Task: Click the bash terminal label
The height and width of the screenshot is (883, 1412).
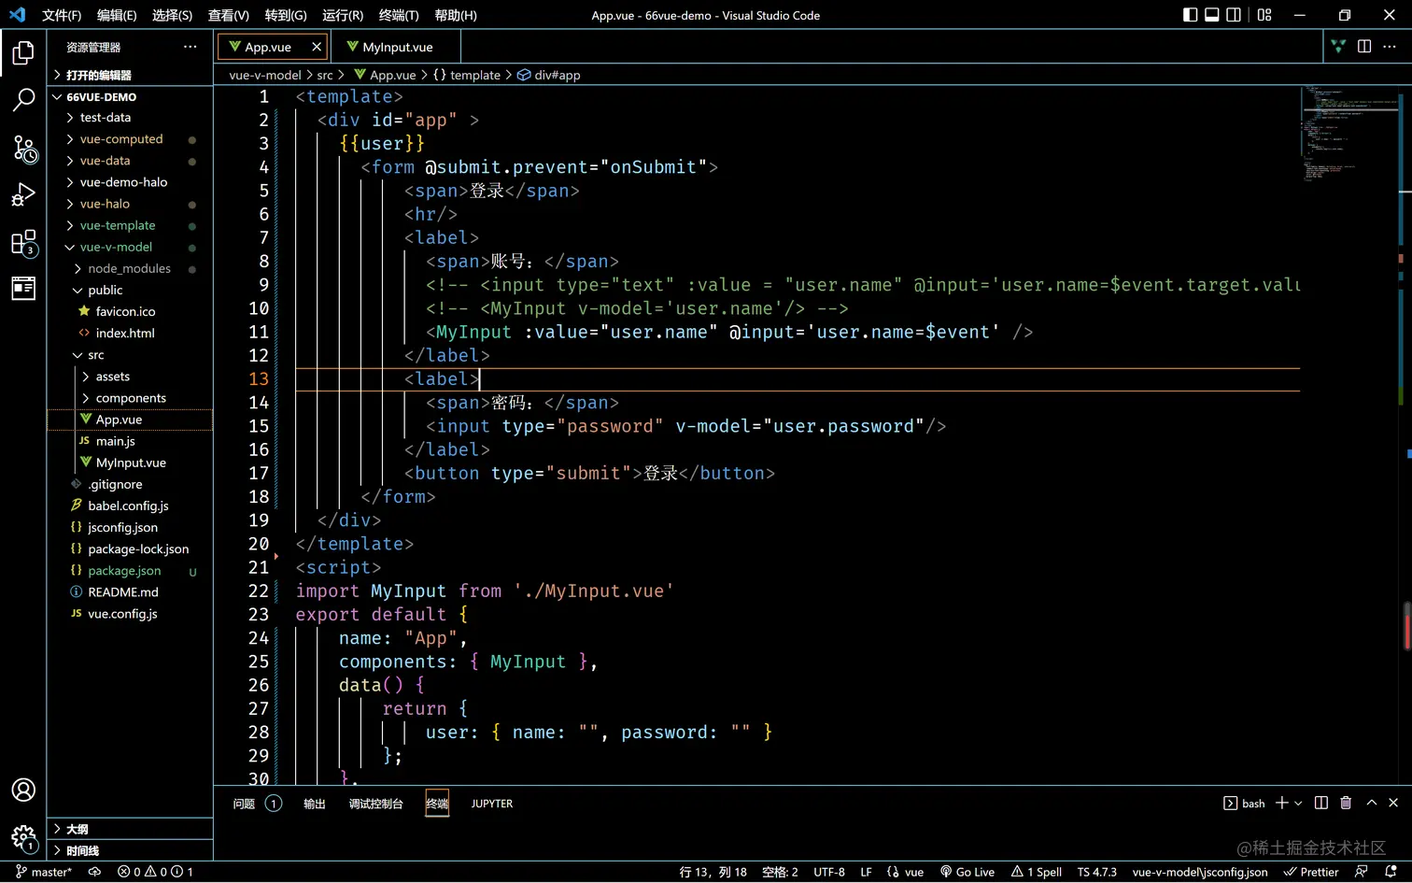Action: pyautogui.click(x=1244, y=804)
